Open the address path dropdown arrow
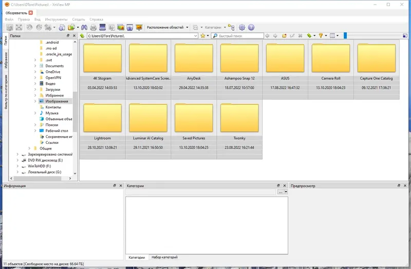Viewport: 411px width, 269px height. (x=196, y=35)
